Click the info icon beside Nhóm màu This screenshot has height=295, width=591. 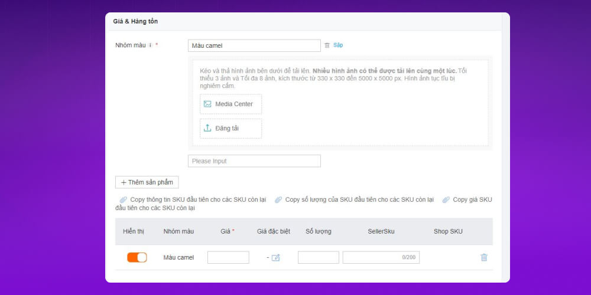[x=150, y=45]
